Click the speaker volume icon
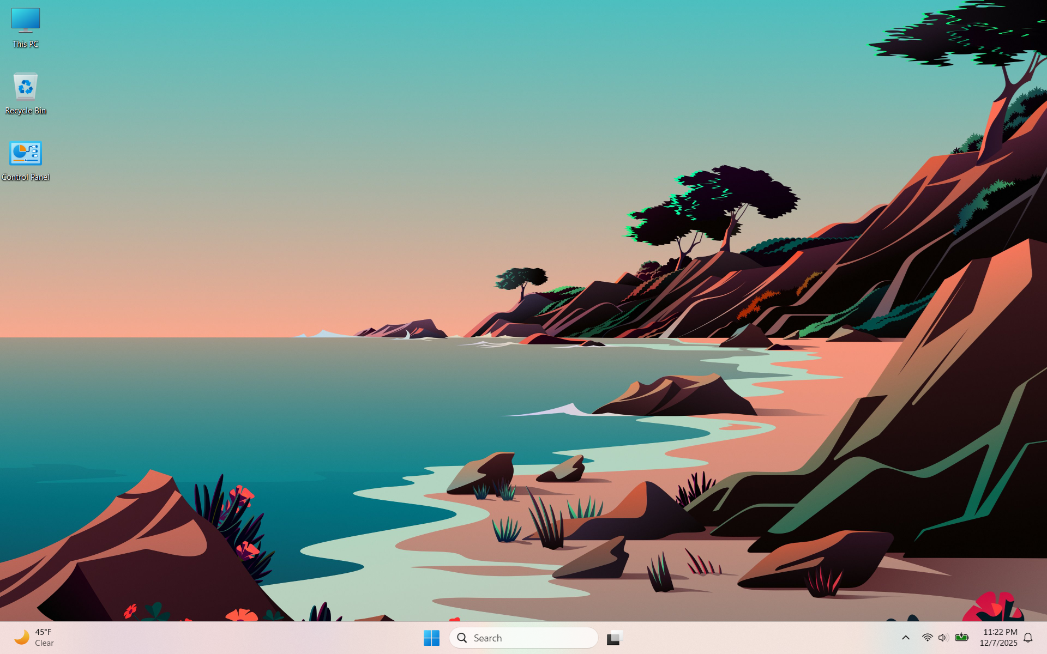The height and width of the screenshot is (654, 1047). coord(943,637)
